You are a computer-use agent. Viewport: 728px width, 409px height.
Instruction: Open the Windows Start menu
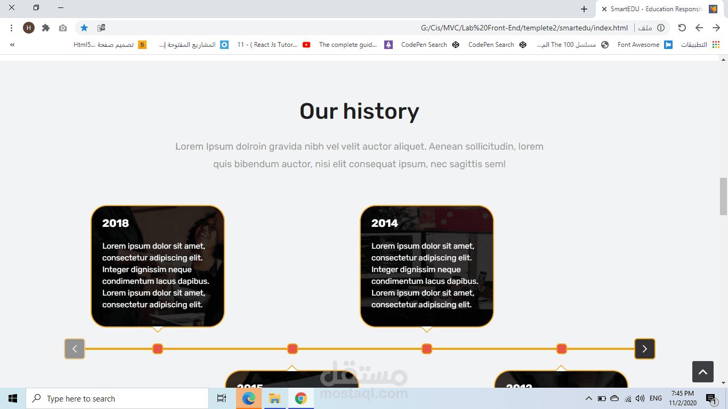click(13, 398)
